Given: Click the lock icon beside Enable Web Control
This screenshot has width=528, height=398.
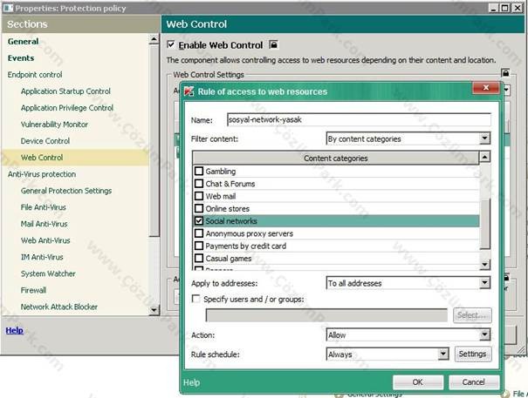Looking at the screenshot, I should click(273, 44).
